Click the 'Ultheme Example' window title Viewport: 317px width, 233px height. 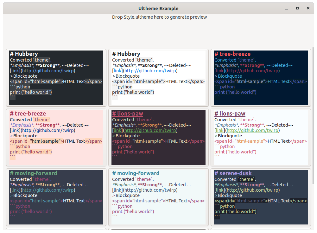[158, 9]
